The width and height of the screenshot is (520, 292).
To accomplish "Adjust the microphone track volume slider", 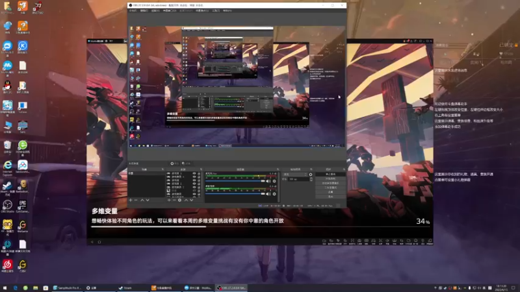I will [235, 181].
